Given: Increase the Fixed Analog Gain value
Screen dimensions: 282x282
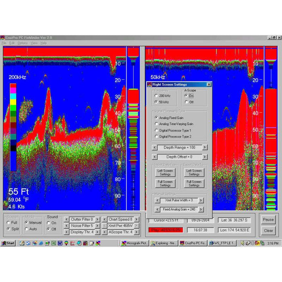Looking at the screenshot, I should pos(201,209).
